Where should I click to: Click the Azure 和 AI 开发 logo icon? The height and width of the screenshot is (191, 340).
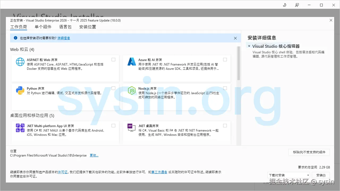click(x=132, y=62)
